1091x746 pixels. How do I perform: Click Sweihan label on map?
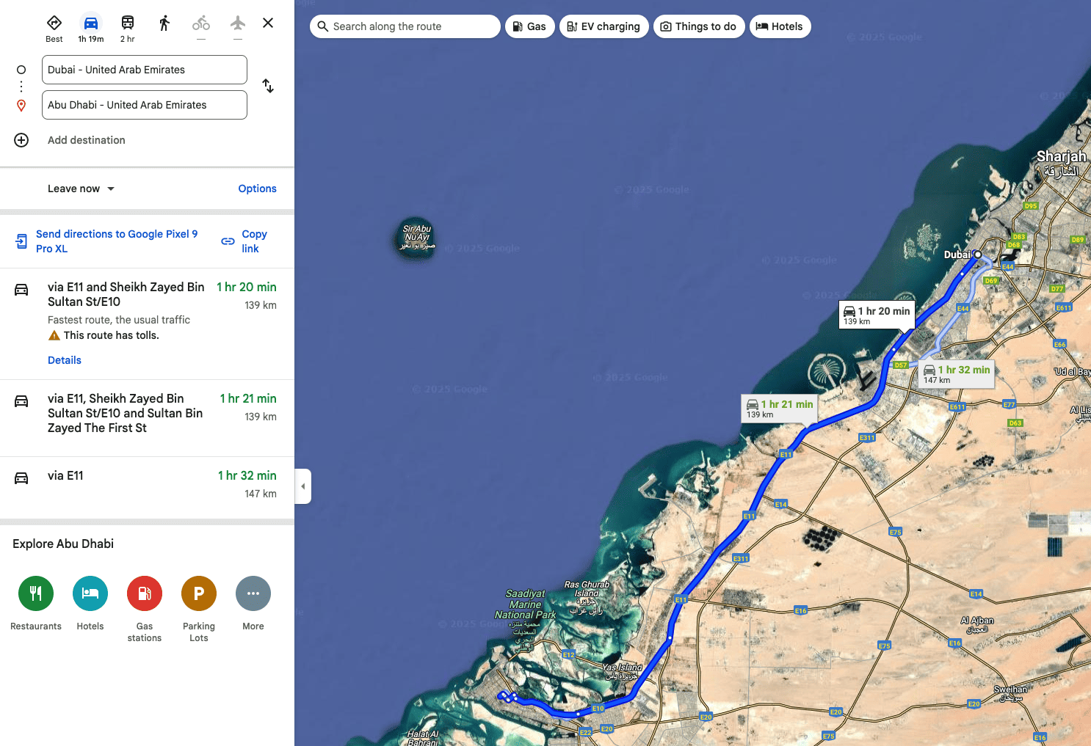coord(1010,693)
